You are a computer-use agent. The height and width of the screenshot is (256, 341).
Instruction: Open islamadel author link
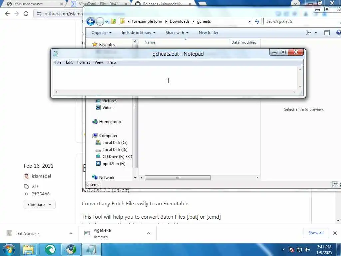coord(41,176)
